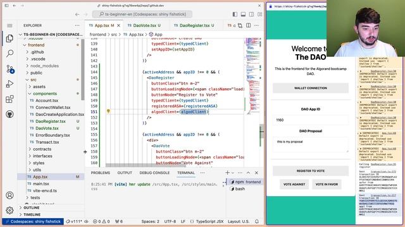This screenshot has width=405, height=227.
Task: Click the code minimap overview
Action: point(252,76)
